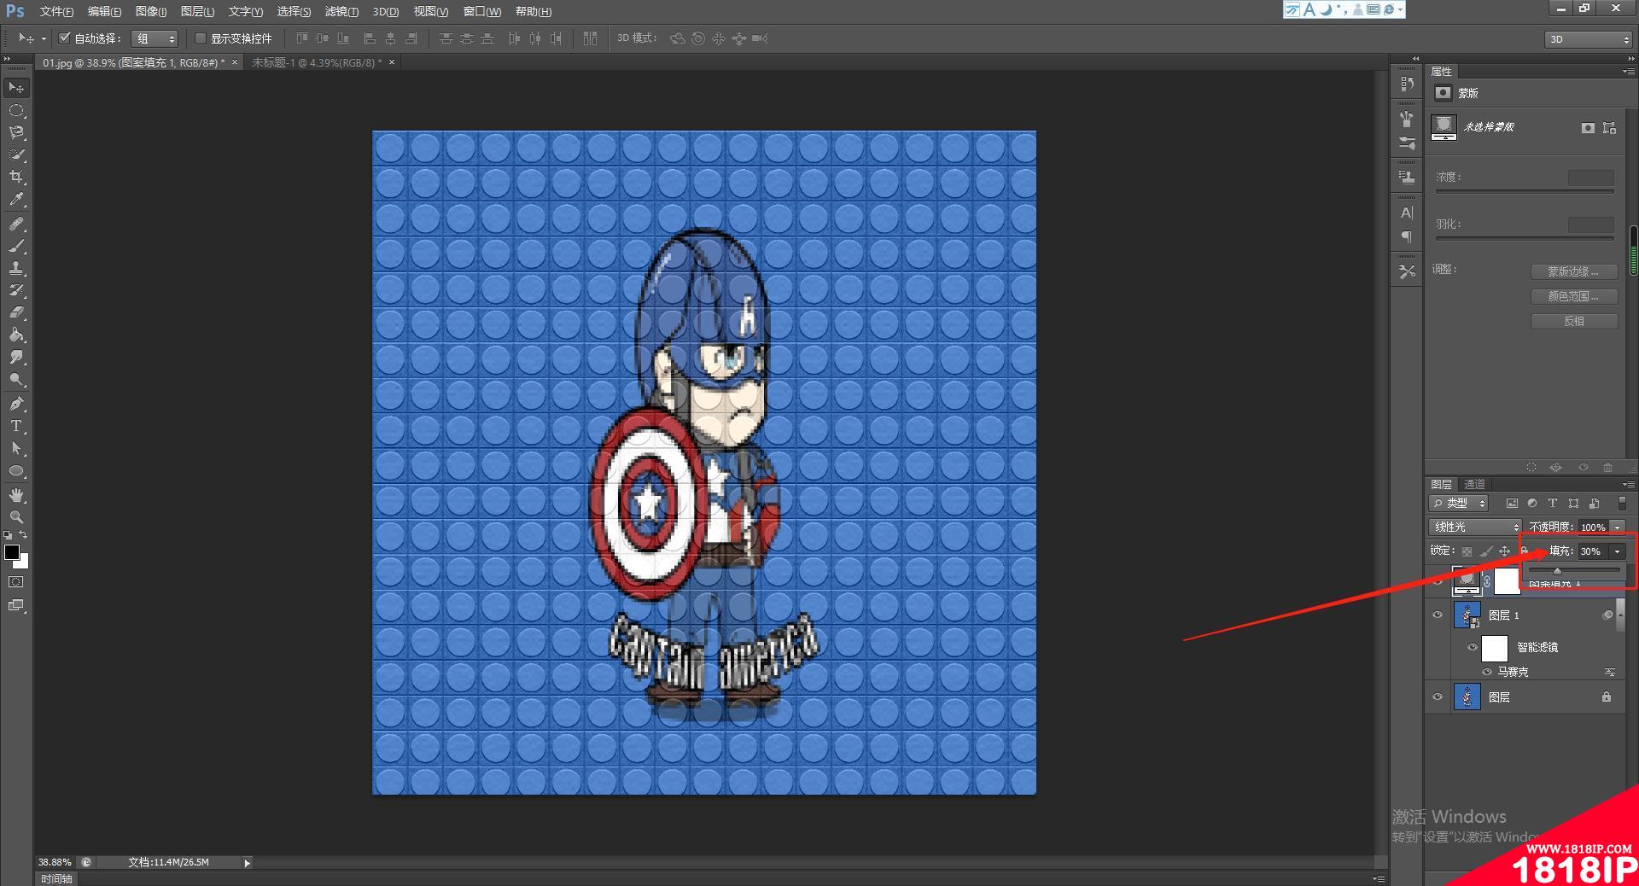Select the Healing Brush bandage tool
The width and height of the screenshot is (1639, 886).
click(16, 224)
